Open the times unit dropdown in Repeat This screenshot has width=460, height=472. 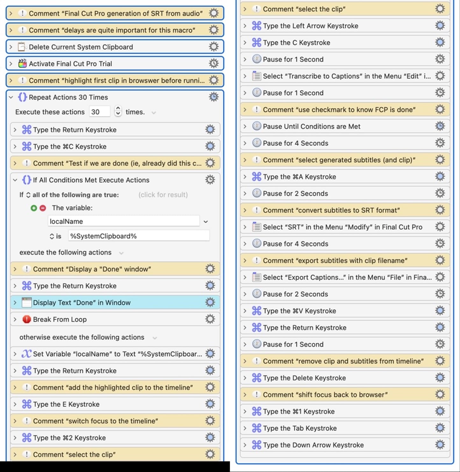(x=154, y=112)
